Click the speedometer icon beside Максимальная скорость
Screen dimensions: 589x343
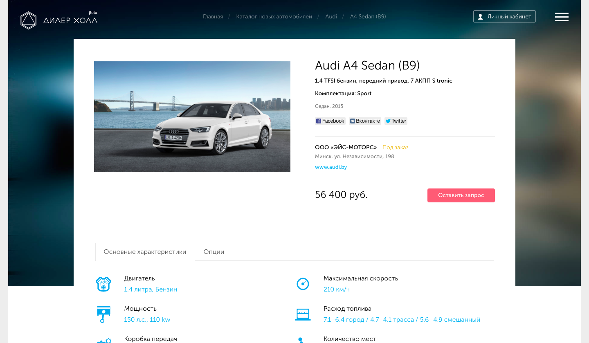tap(303, 284)
